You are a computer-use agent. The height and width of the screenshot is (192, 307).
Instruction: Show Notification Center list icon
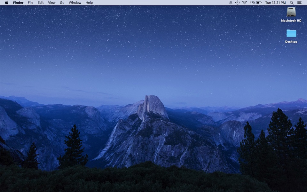299,3
